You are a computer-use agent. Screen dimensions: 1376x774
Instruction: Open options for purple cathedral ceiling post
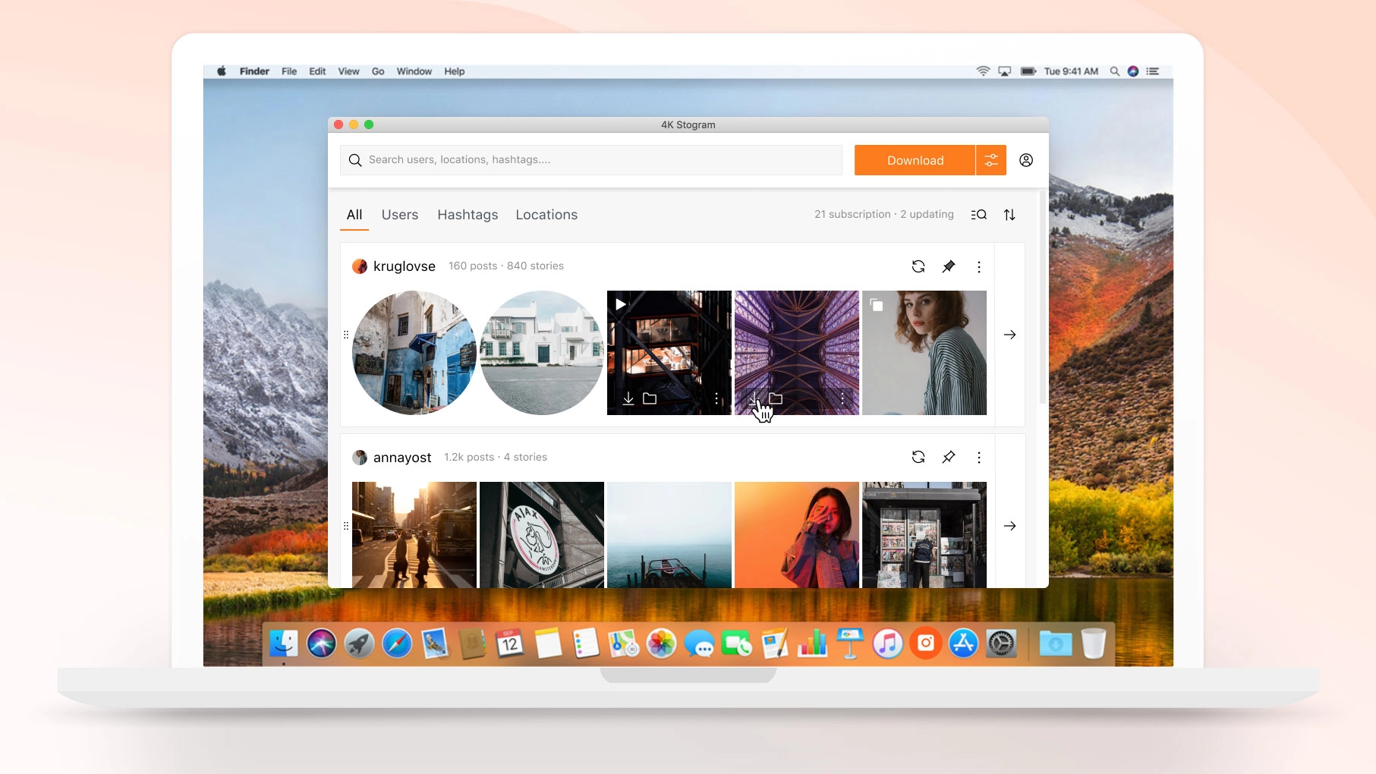pyautogui.click(x=842, y=398)
